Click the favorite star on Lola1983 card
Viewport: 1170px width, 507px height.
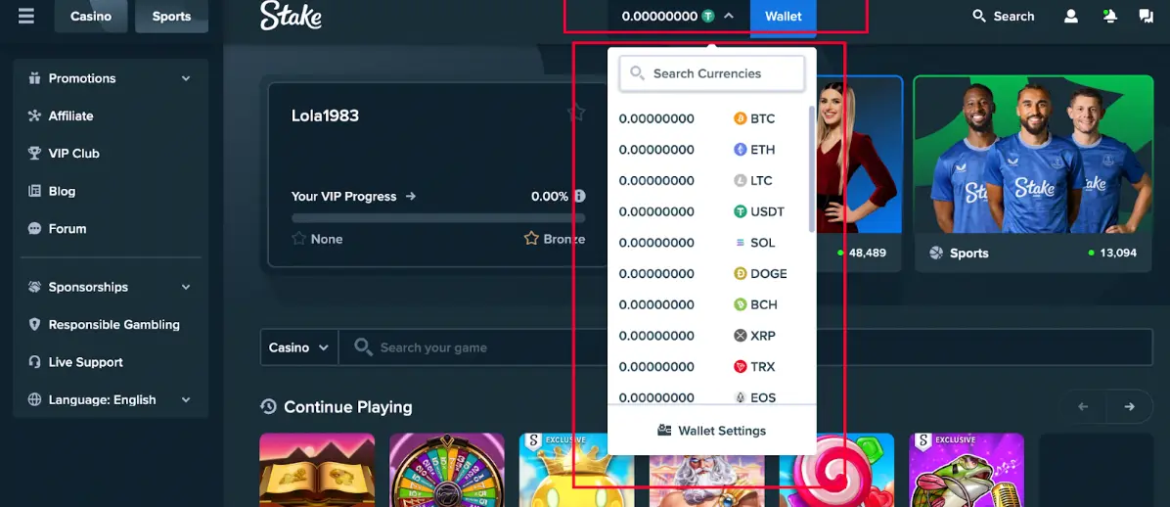576,114
